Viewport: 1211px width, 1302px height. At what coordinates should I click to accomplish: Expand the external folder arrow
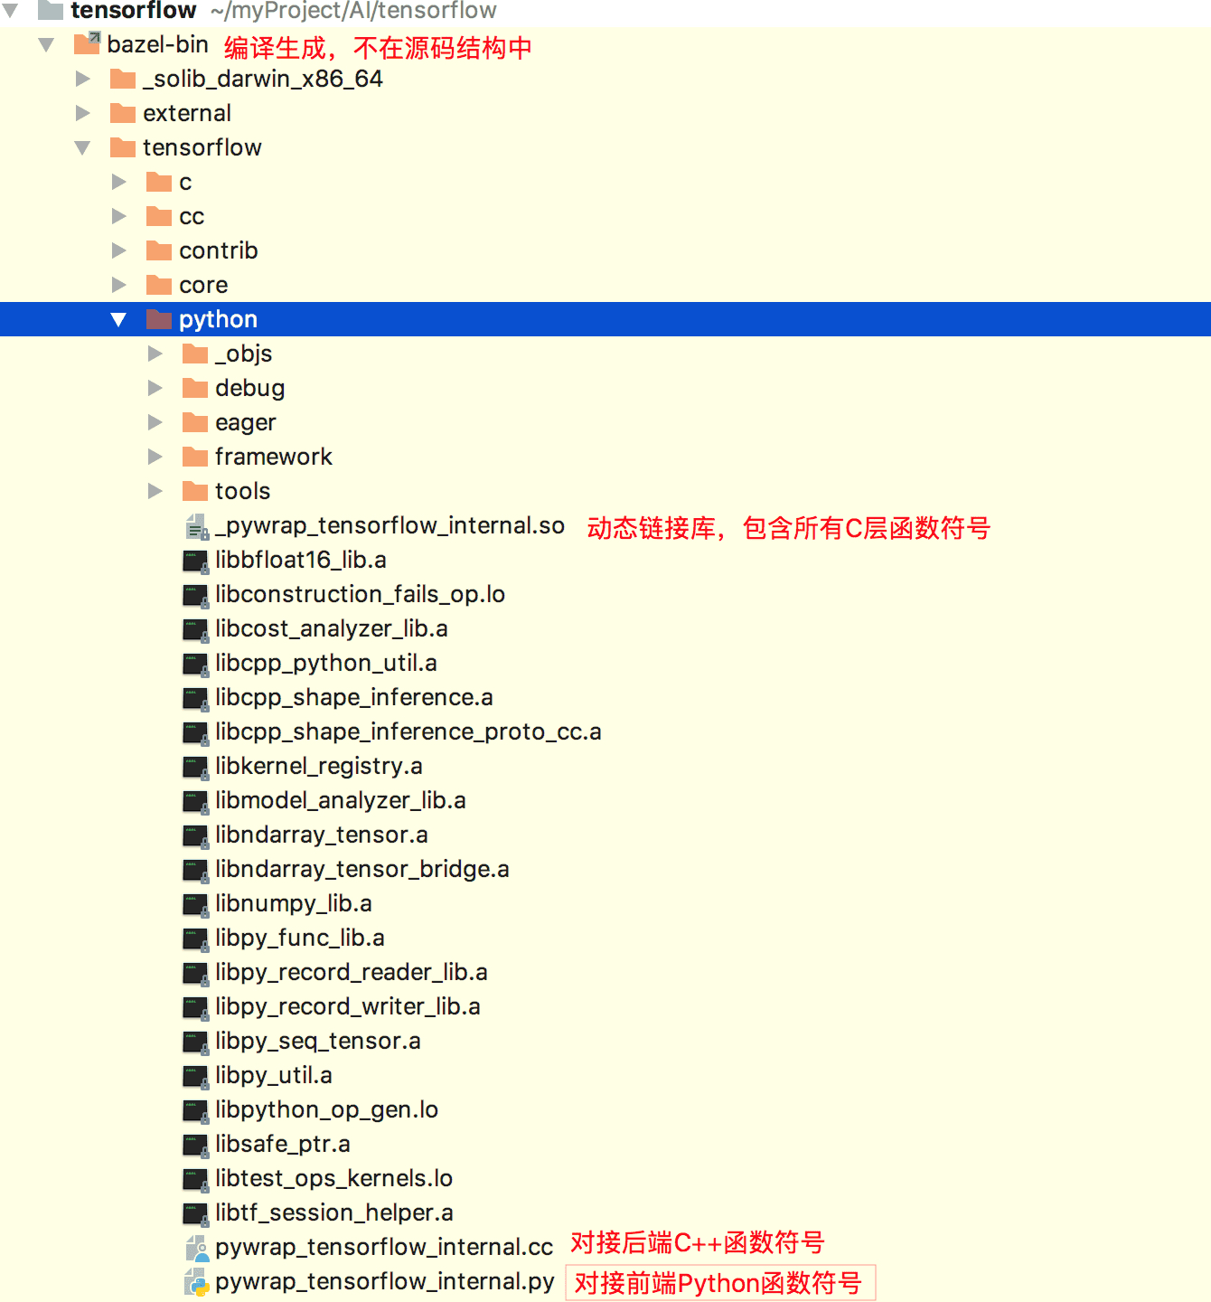click(x=83, y=113)
